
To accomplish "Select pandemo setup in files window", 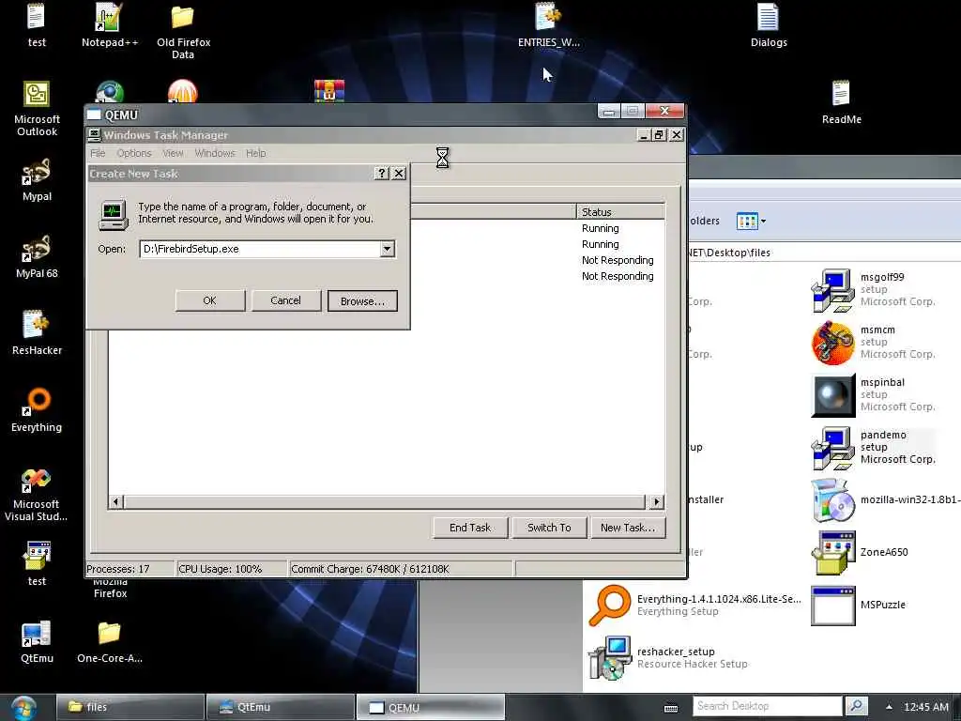I will (874, 447).
